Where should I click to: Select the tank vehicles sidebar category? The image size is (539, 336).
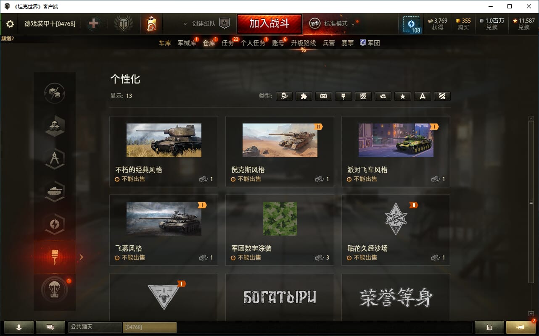(55, 192)
